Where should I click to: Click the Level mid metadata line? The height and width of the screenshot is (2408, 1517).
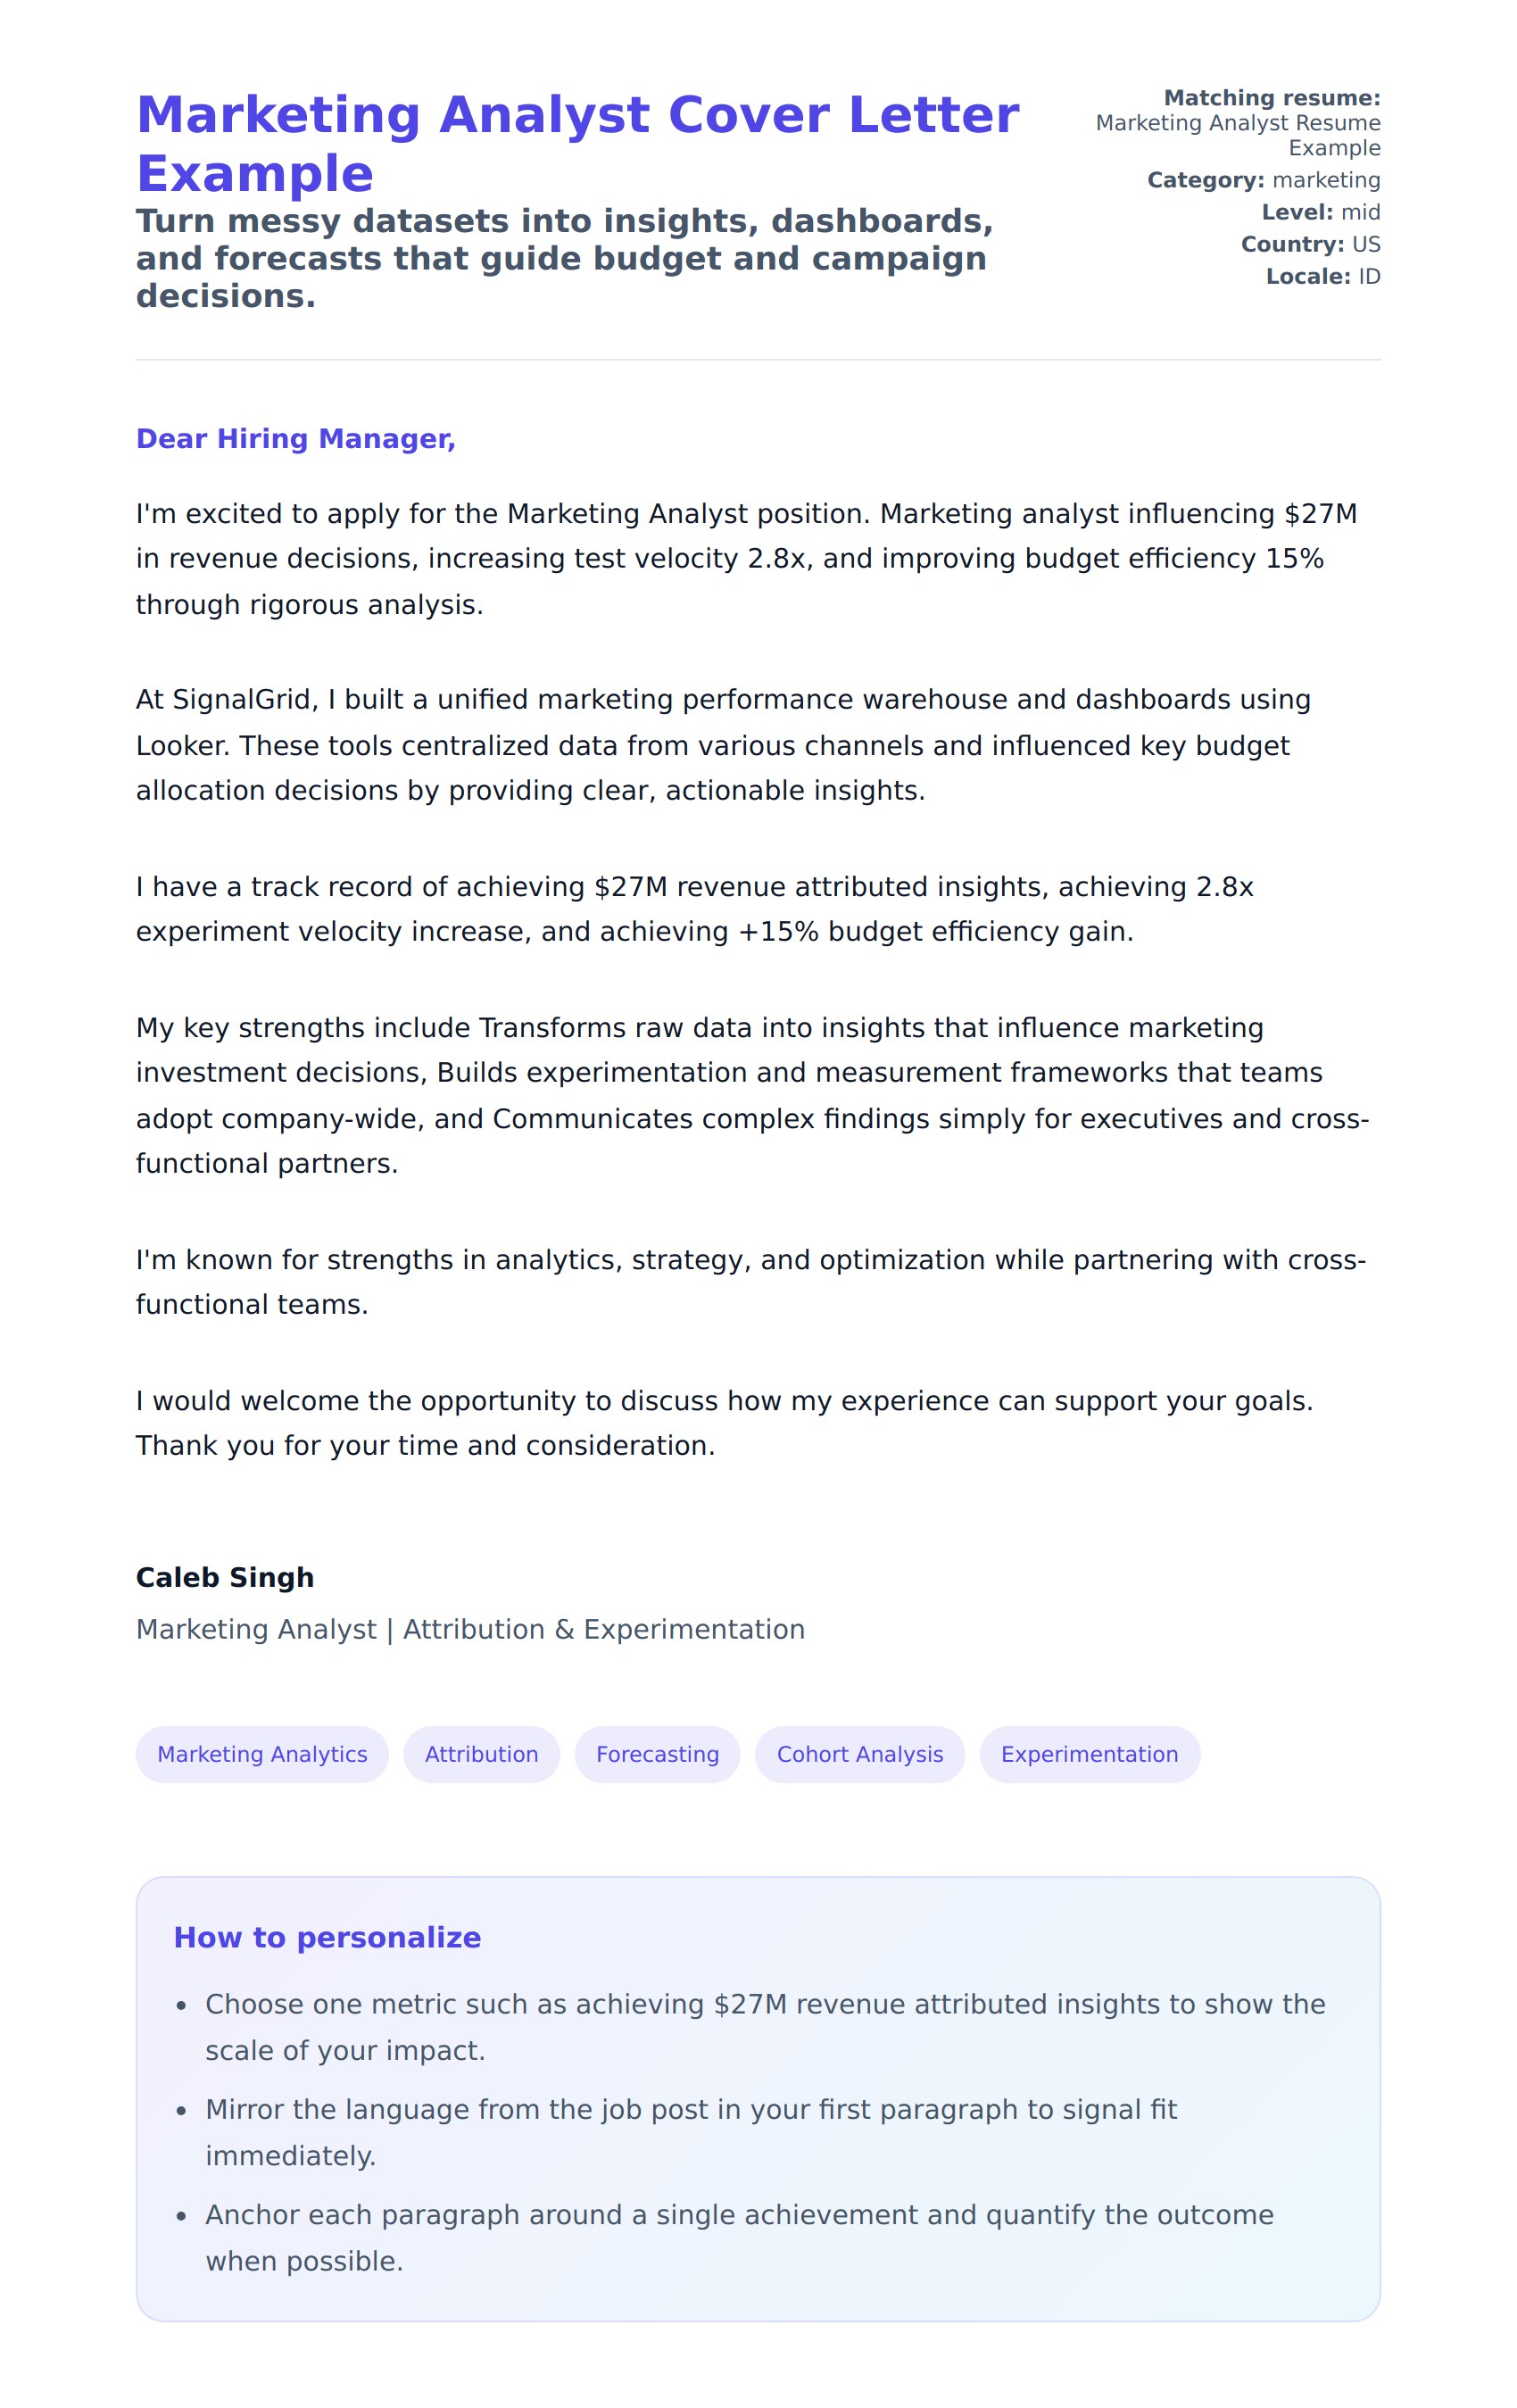[x=1320, y=212]
